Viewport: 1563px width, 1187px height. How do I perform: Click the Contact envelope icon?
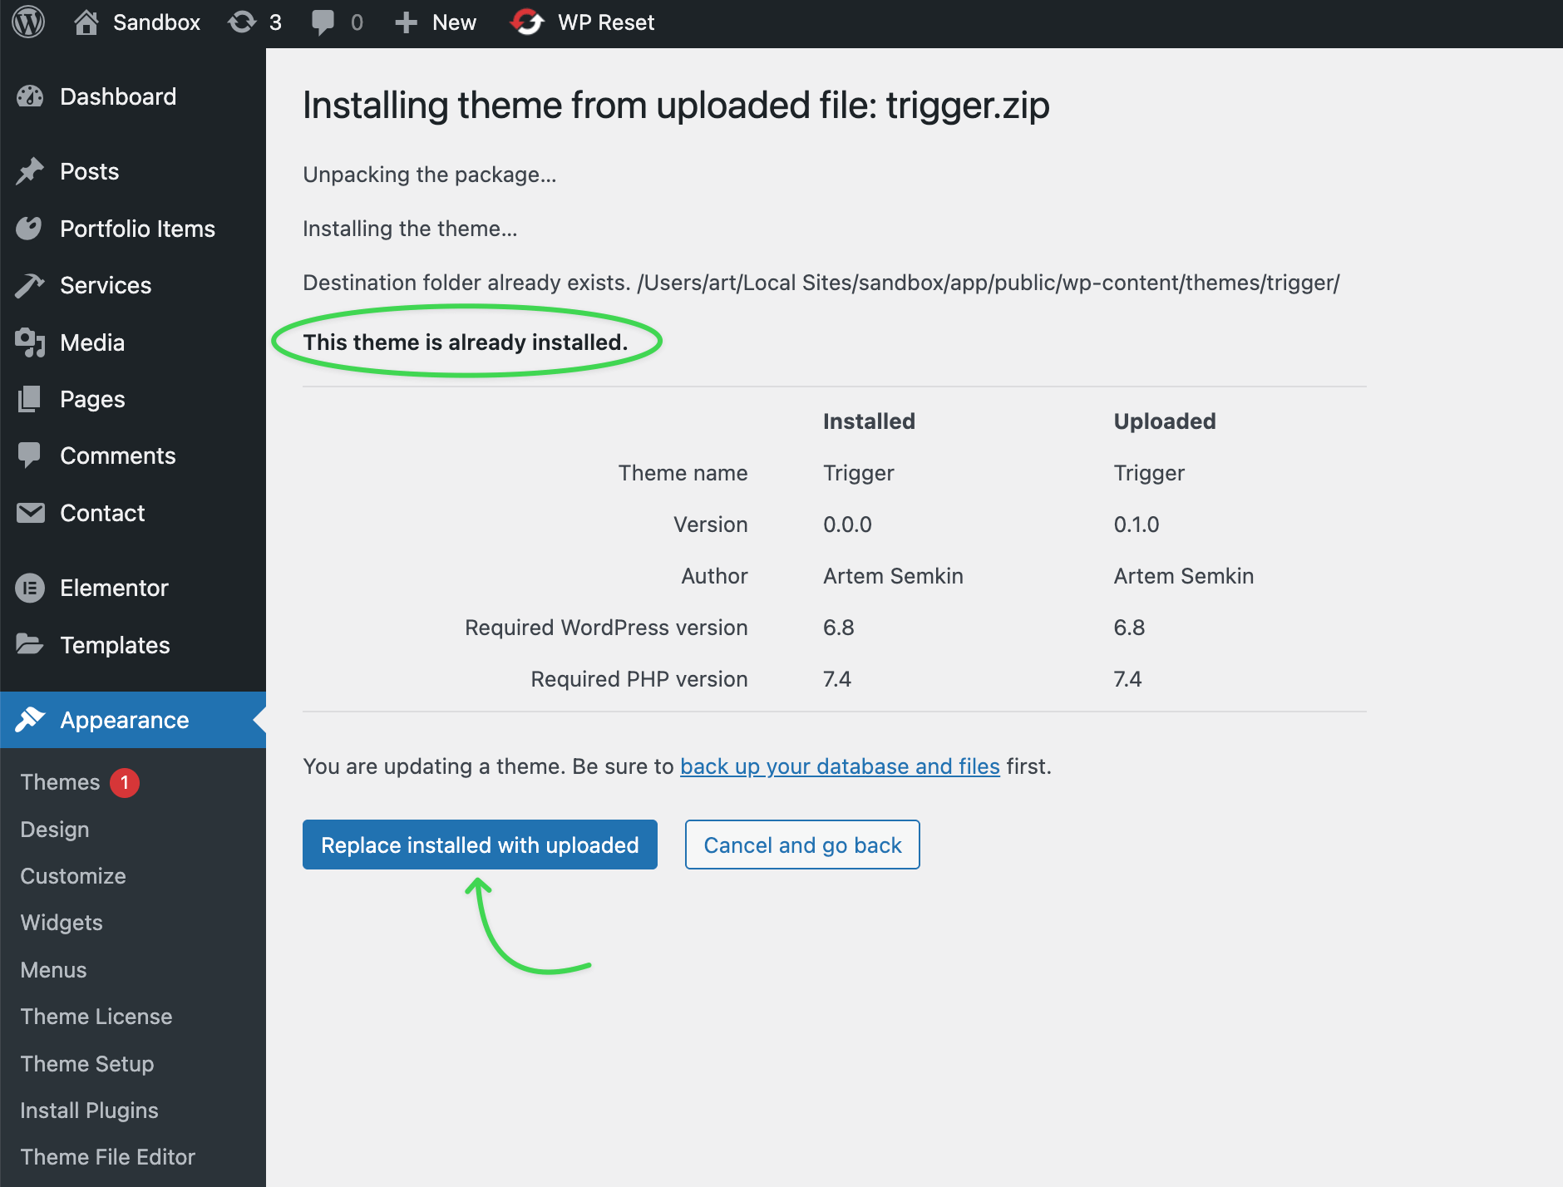coord(30,514)
